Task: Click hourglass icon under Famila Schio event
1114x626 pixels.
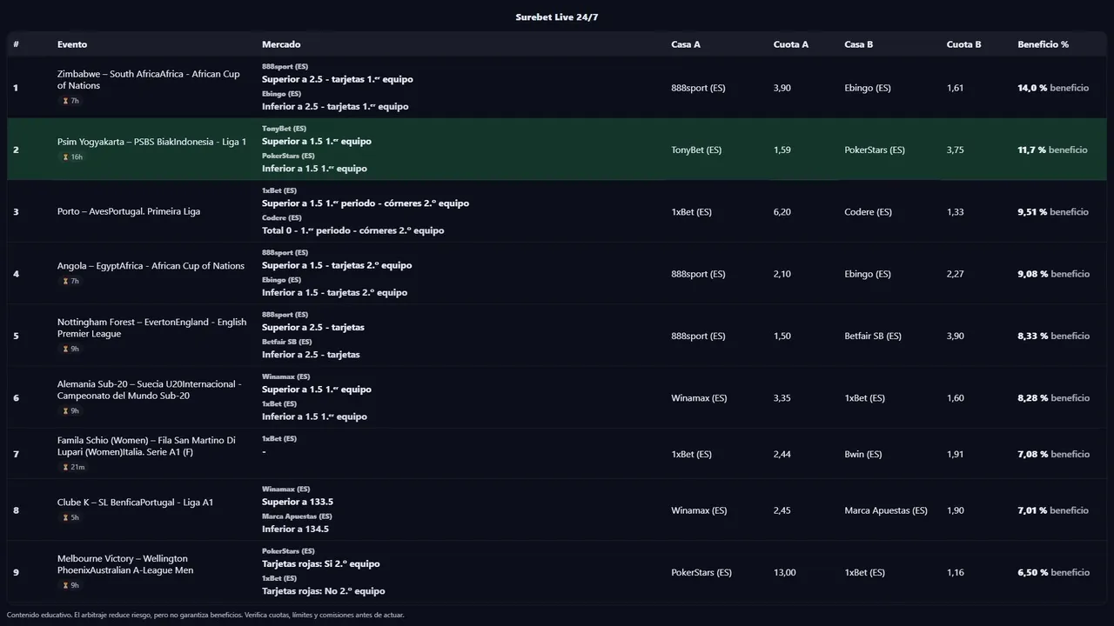Action: (65, 467)
